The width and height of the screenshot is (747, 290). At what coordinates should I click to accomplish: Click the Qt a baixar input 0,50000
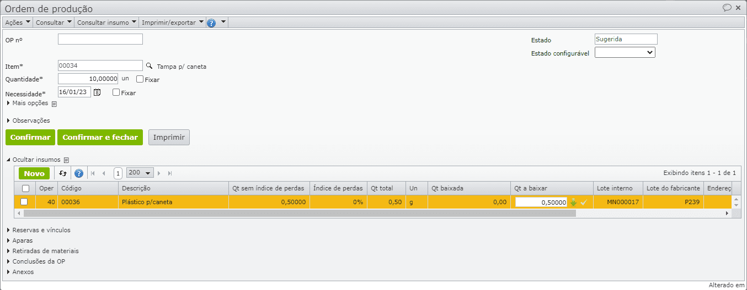click(x=541, y=202)
